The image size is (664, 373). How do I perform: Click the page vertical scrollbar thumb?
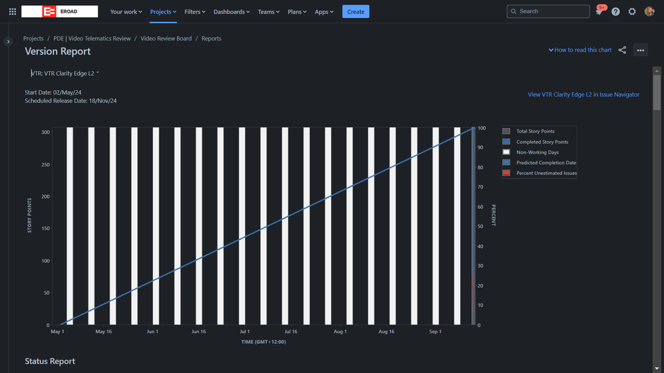point(657,92)
